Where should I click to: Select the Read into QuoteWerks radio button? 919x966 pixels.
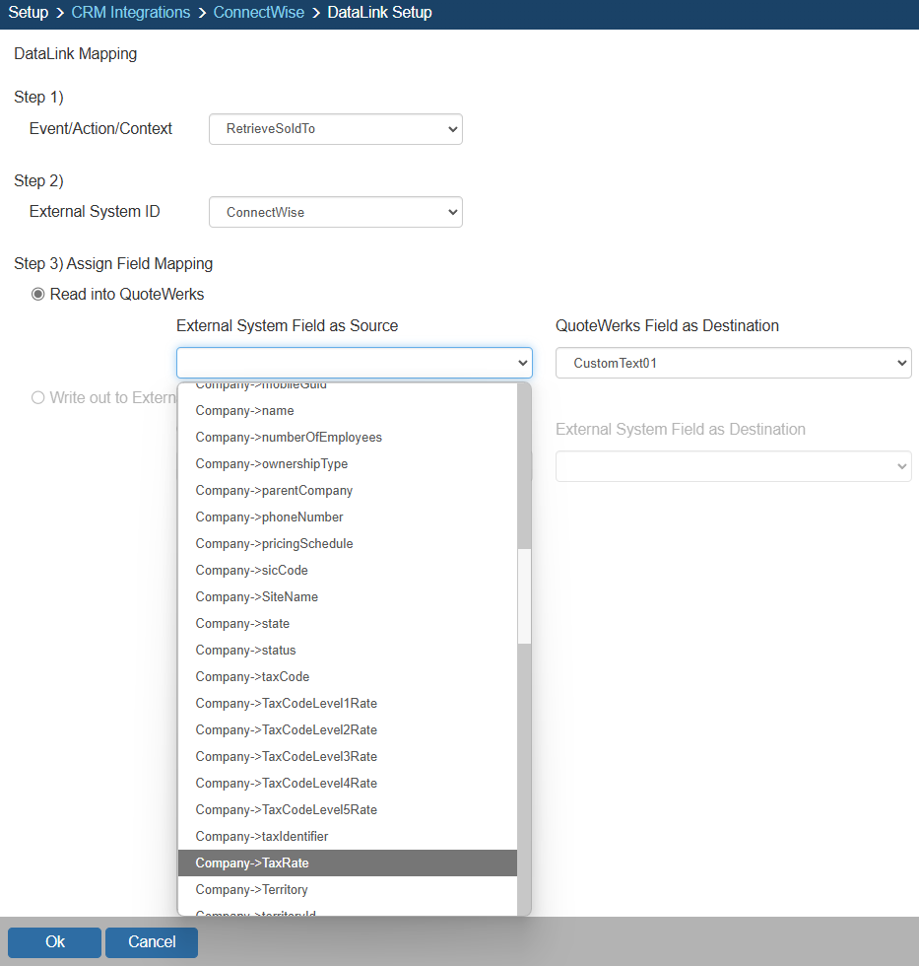[38, 294]
